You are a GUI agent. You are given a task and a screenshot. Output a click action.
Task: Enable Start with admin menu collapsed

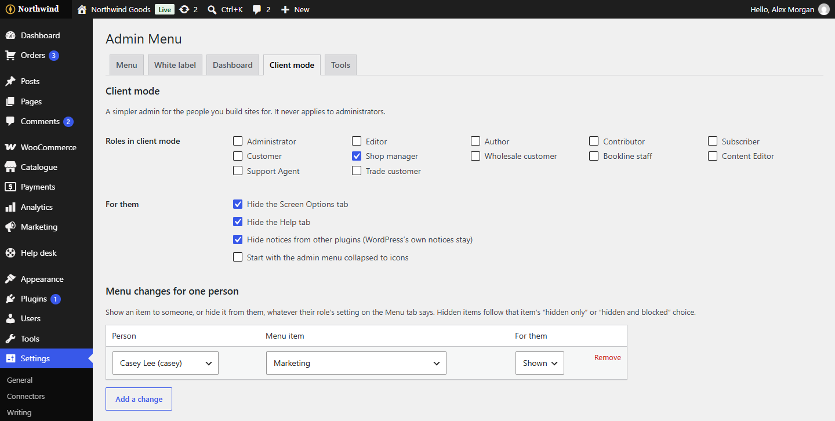tap(238, 257)
